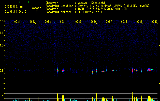Click the date stamp 02.08.04 00:30
Screen dimensions: 160x101
pos(16,12)
